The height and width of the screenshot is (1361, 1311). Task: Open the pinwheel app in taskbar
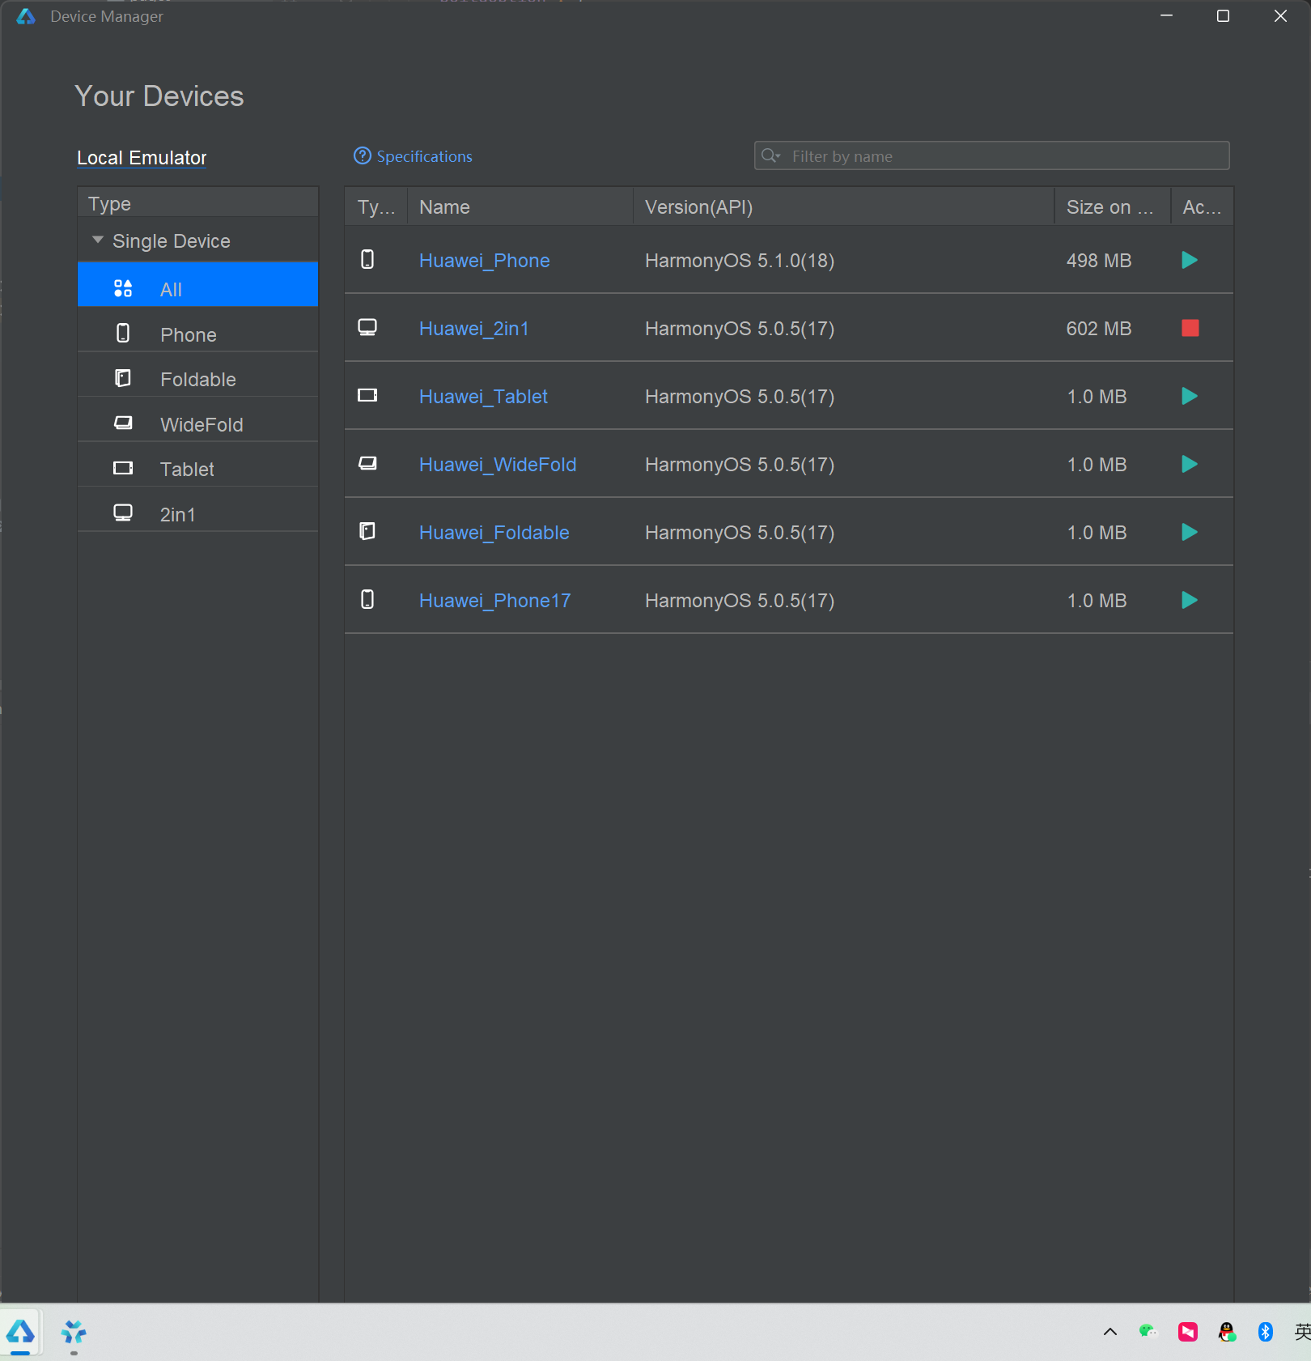tap(74, 1332)
